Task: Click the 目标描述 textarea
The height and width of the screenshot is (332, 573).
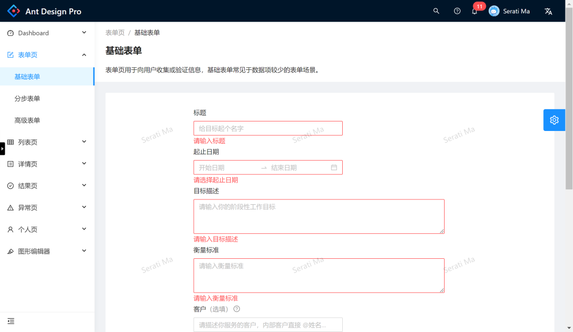Action: point(319,216)
